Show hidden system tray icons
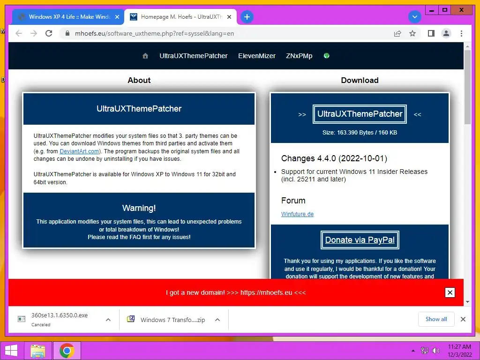This screenshot has width=480, height=360. pyautogui.click(x=413, y=351)
